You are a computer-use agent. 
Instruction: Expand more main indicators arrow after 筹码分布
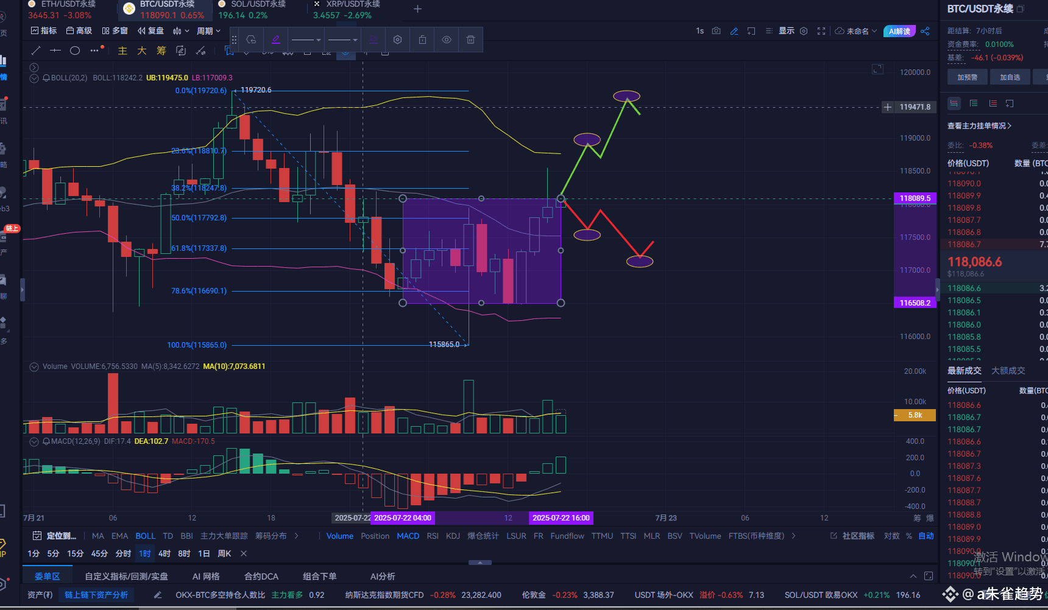297,536
